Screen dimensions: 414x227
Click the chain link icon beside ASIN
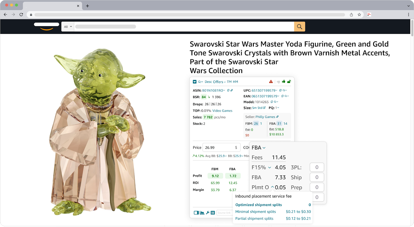point(232,90)
